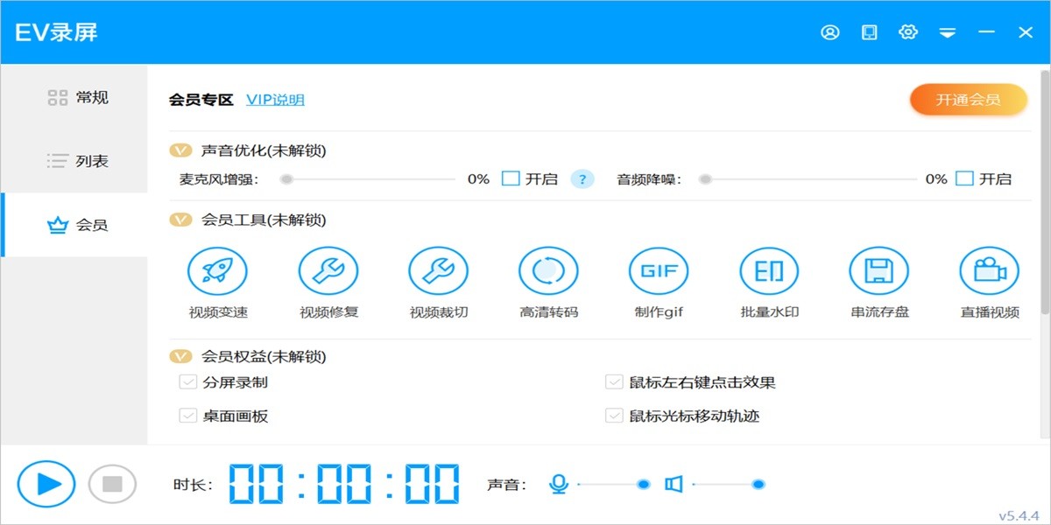Image resolution: width=1051 pixels, height=525 pixels.
Task: Open the 高清转码 (HD transcode) tool
Action: tap(549, 270)
